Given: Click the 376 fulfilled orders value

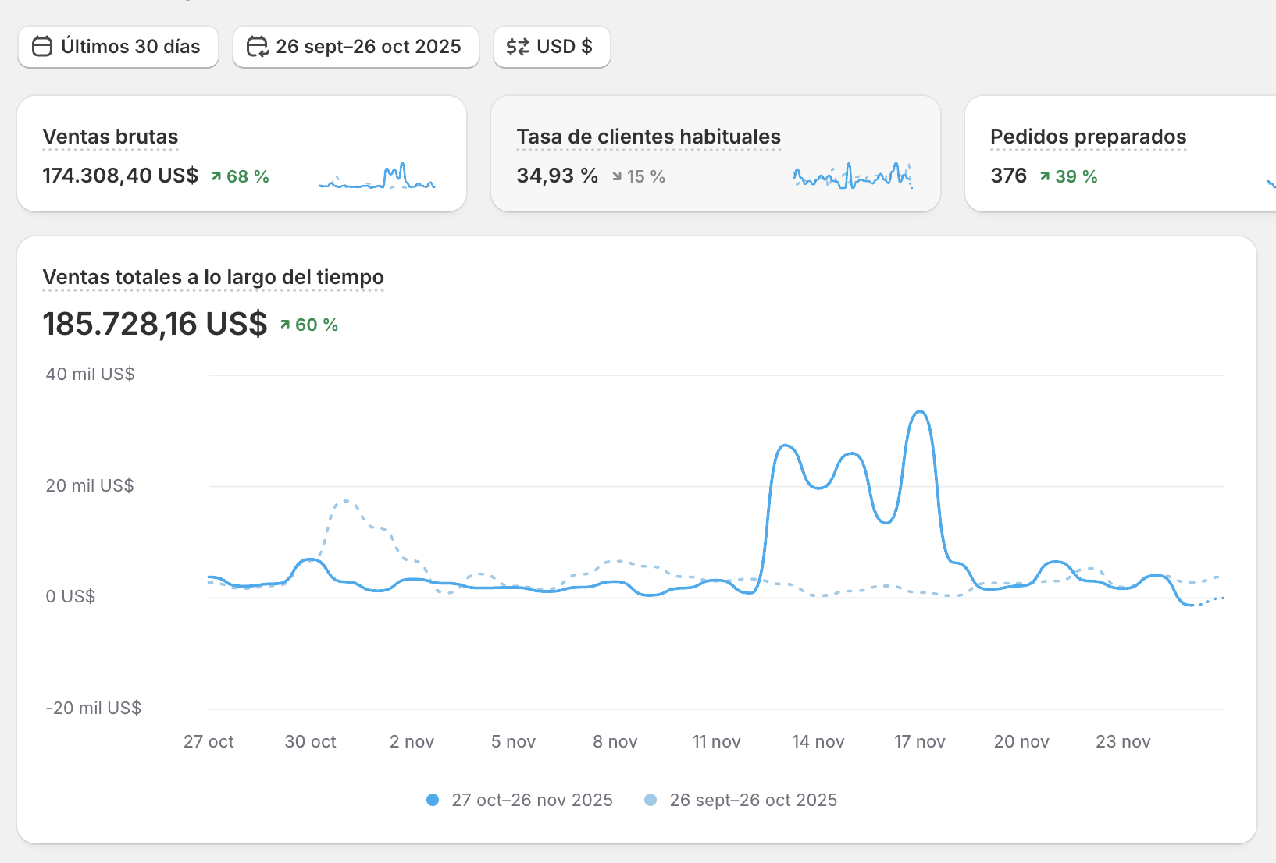Looking at the screenshot, I should [1009, 176].
